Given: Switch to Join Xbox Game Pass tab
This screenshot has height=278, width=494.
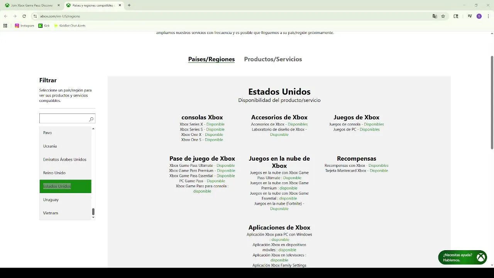Looking at the screenshot, I should coord(32,5).
